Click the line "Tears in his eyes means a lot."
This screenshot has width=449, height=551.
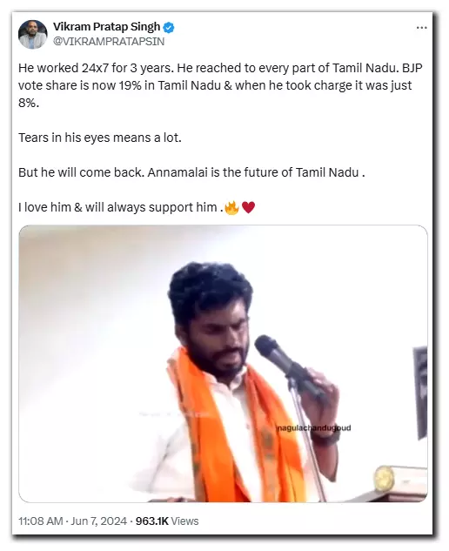(100, 138)
